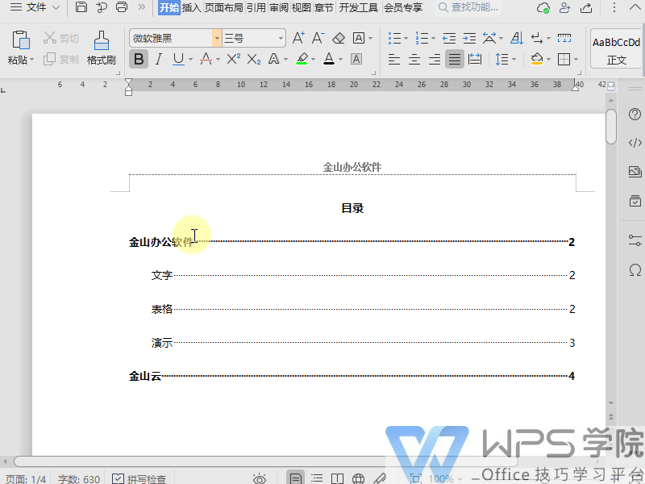
Task: Toggle strikethrough formatting
Action: click(x=206, y=59)
